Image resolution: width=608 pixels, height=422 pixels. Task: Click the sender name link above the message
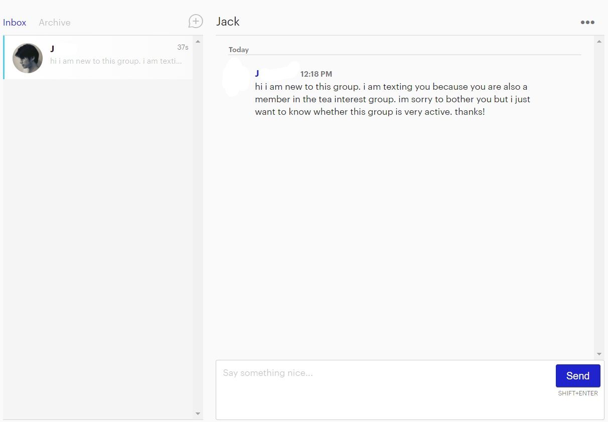(x=257, y=74)
